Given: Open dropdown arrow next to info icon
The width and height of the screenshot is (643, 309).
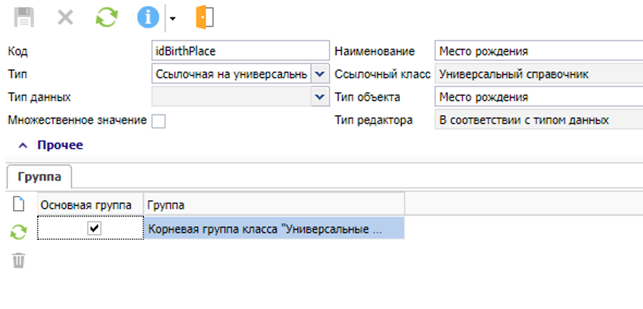Looking at the screenshot, I should [173, 18].
